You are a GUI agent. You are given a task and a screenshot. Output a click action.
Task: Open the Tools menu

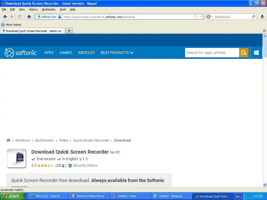click(63, 9)
